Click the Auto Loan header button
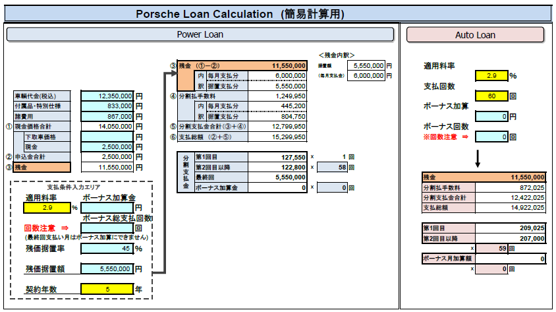The width and height of the screenshot is (556, 312). click(x=475, y=35)
